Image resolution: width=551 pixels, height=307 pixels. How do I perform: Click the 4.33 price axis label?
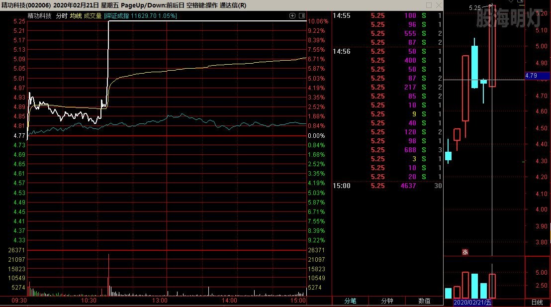pyautogui.click(x=19, y=240)
